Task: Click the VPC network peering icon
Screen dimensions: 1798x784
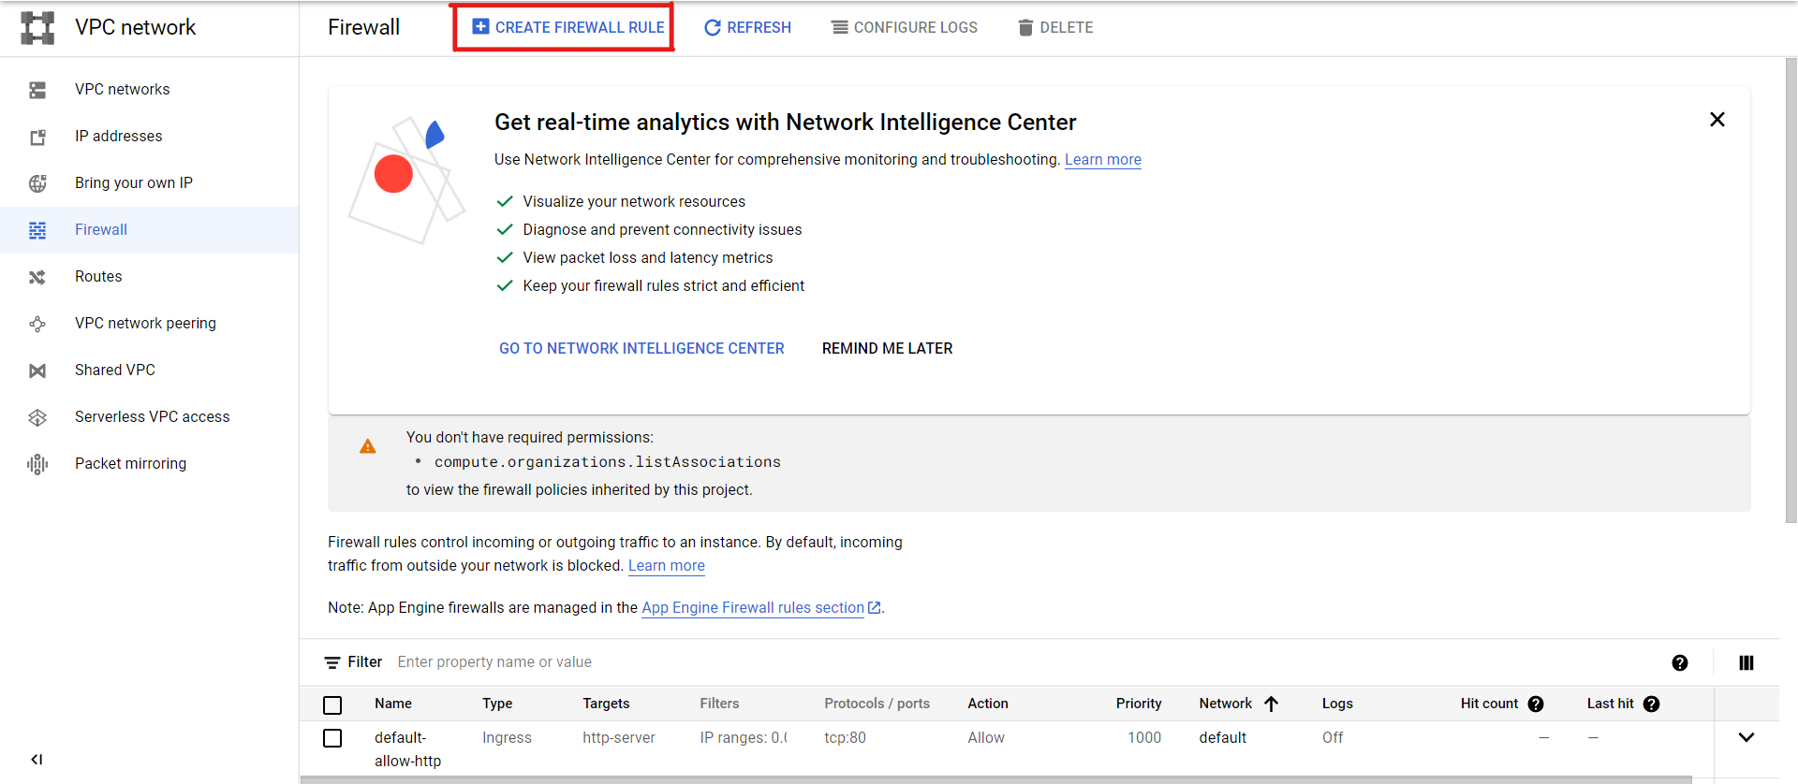Action: point(37,324)
